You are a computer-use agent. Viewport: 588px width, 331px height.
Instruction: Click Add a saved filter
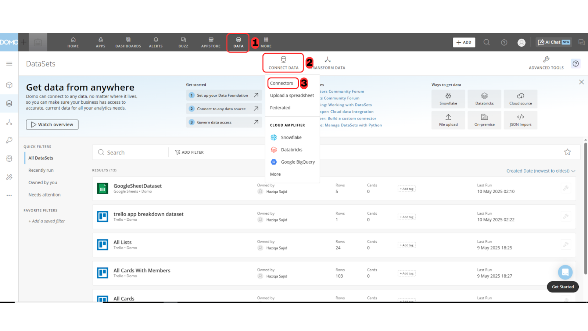[x=47, y=221]
